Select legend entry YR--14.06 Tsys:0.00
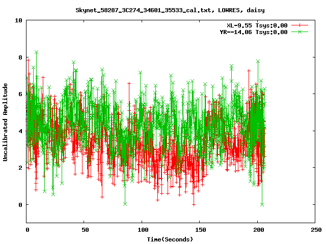Screen dimensions: 326x244 point(254,32)
